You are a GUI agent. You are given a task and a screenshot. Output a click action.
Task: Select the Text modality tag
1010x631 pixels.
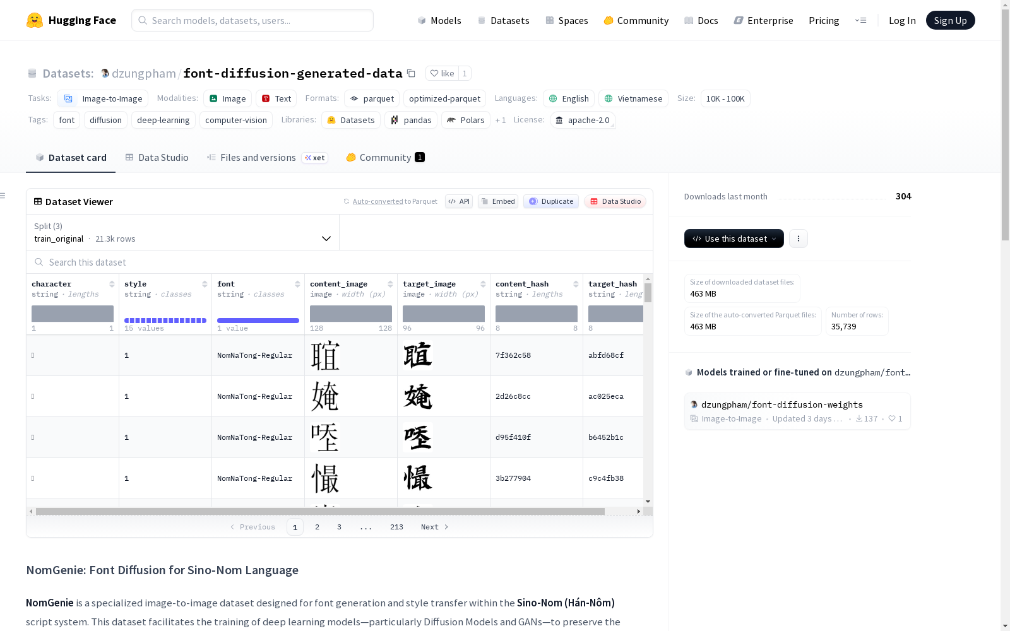tap(276, 98)
